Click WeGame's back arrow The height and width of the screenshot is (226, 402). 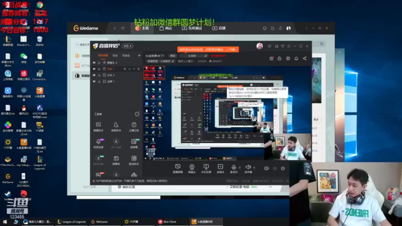click(x=115, y=28)
